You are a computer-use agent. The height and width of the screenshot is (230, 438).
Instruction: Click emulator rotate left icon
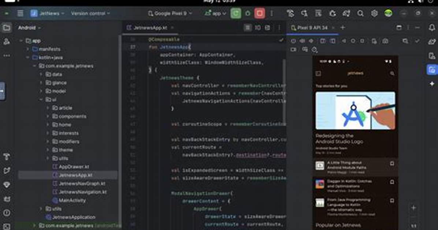323,41
